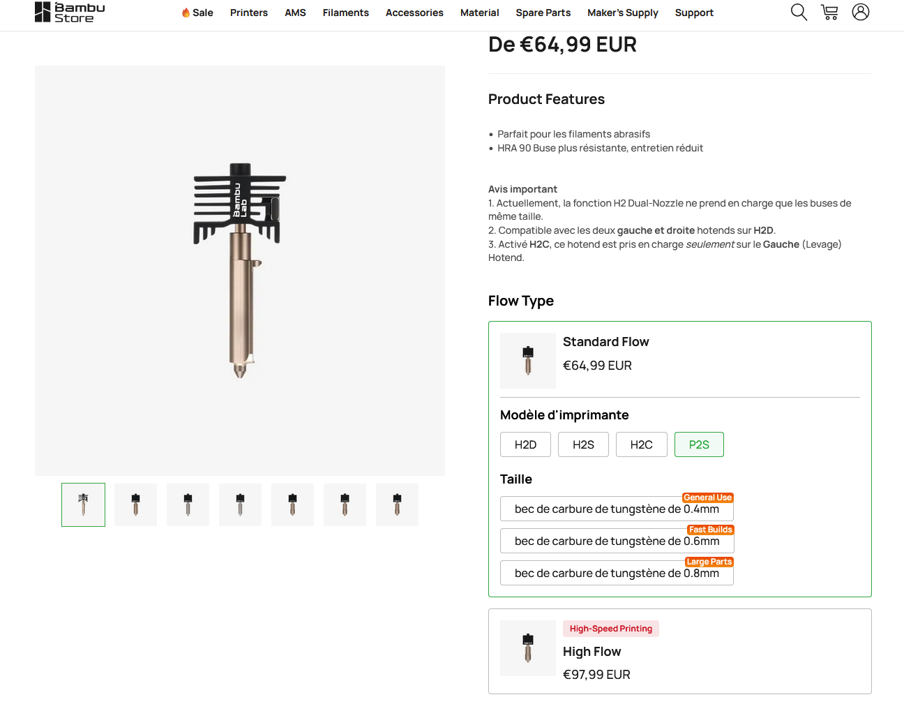The height and width of the screenshot is (711, 904).
Task: Open the Printers menu
Action: (249, 13)
